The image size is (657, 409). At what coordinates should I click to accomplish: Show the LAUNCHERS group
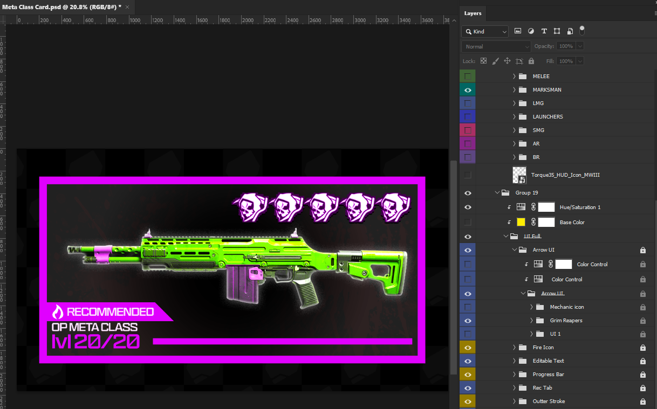467,117
